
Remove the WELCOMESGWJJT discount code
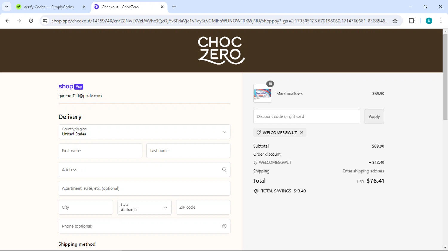point(302,132)
